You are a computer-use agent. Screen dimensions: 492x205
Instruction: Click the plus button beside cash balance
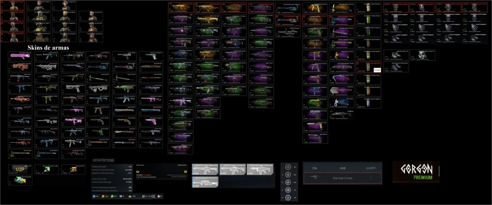point(153,196)
